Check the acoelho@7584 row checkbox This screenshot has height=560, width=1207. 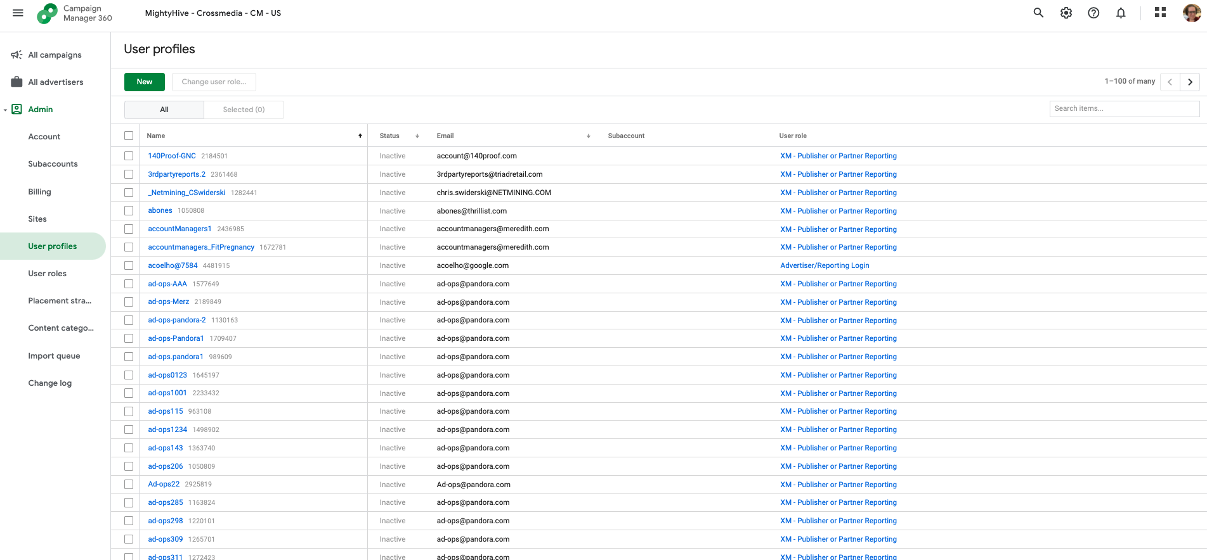[x=129, y=265]
